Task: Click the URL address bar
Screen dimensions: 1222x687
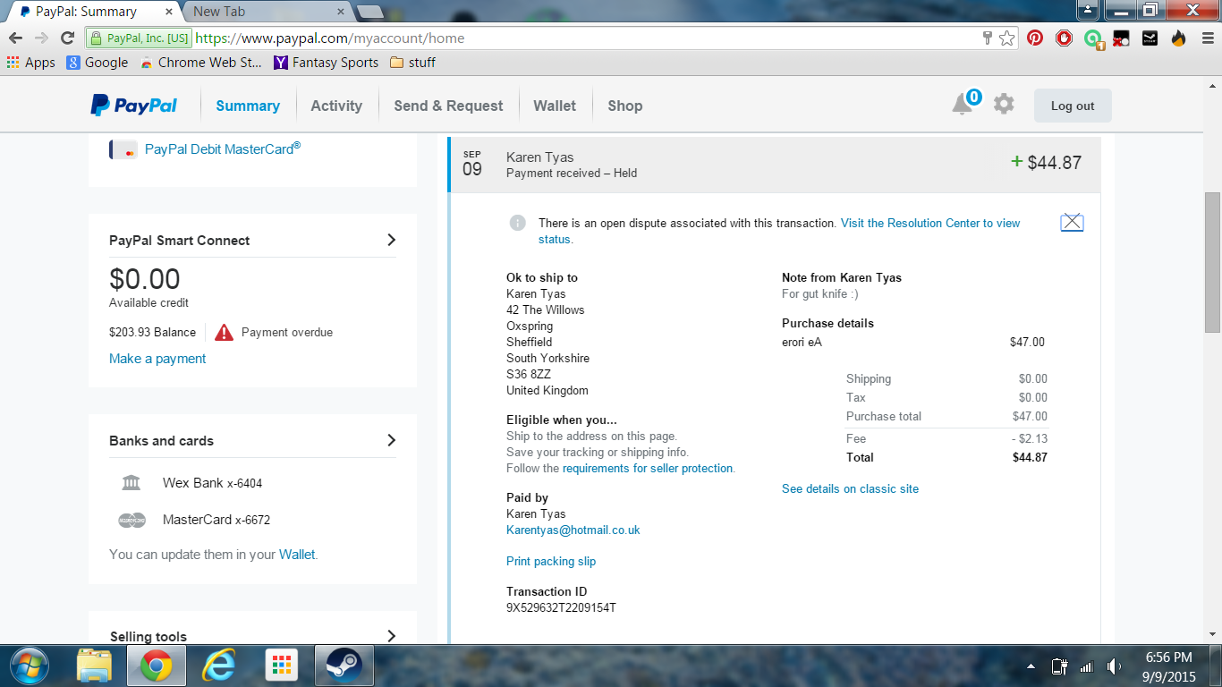Action: [581, 38]
